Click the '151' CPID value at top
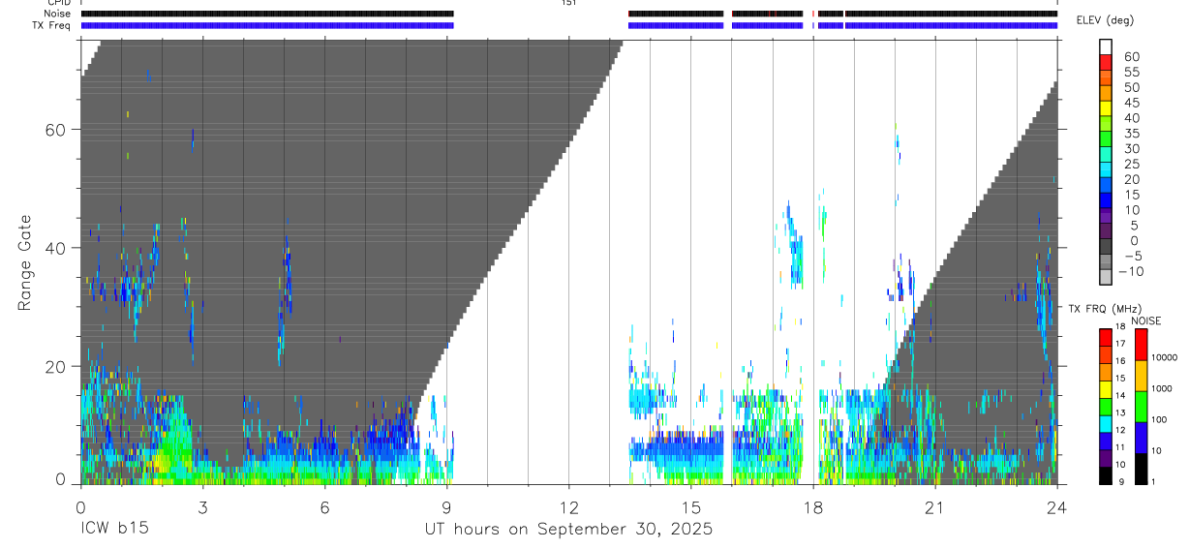This screenshot has width=1189, height=549. click(x=568, y=3)
